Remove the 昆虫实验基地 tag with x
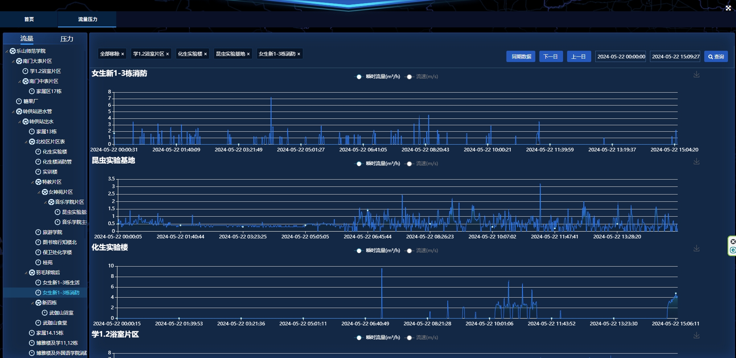Viewport: 736px width, 358px height. point(248,54)
